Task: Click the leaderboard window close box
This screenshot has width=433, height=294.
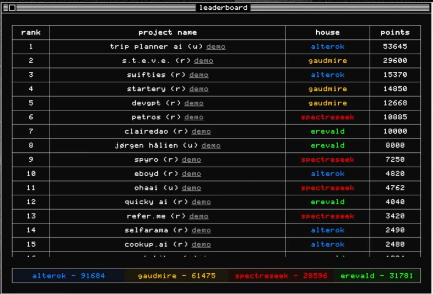Action: tap(12, 8)
